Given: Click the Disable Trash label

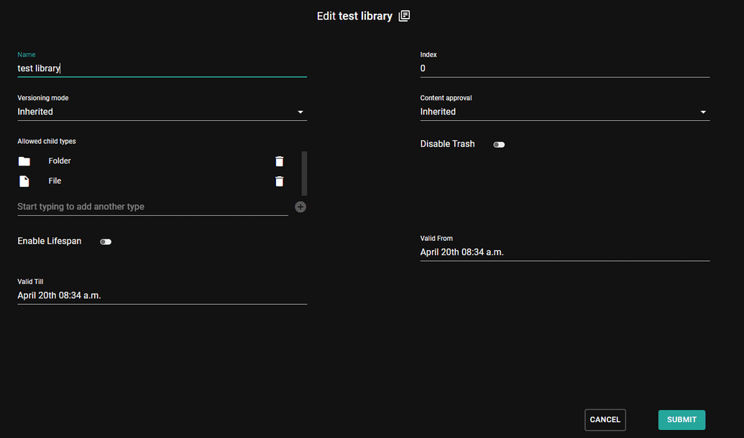Looking at the screenshot, I should [x=447, y=144].
